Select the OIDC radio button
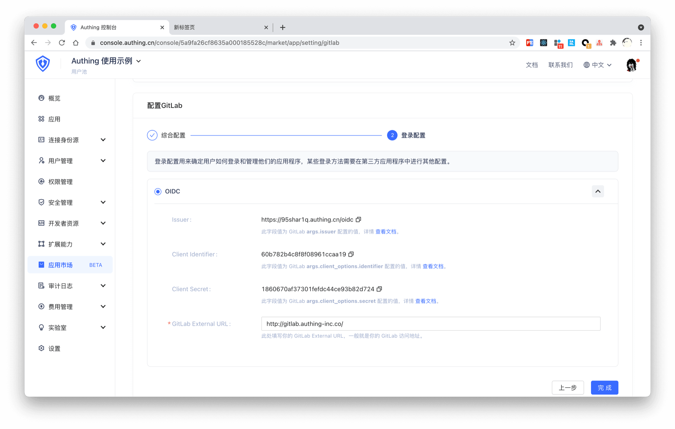The height and width of the screenshot is (429, 675). click(x=158, y=191)
